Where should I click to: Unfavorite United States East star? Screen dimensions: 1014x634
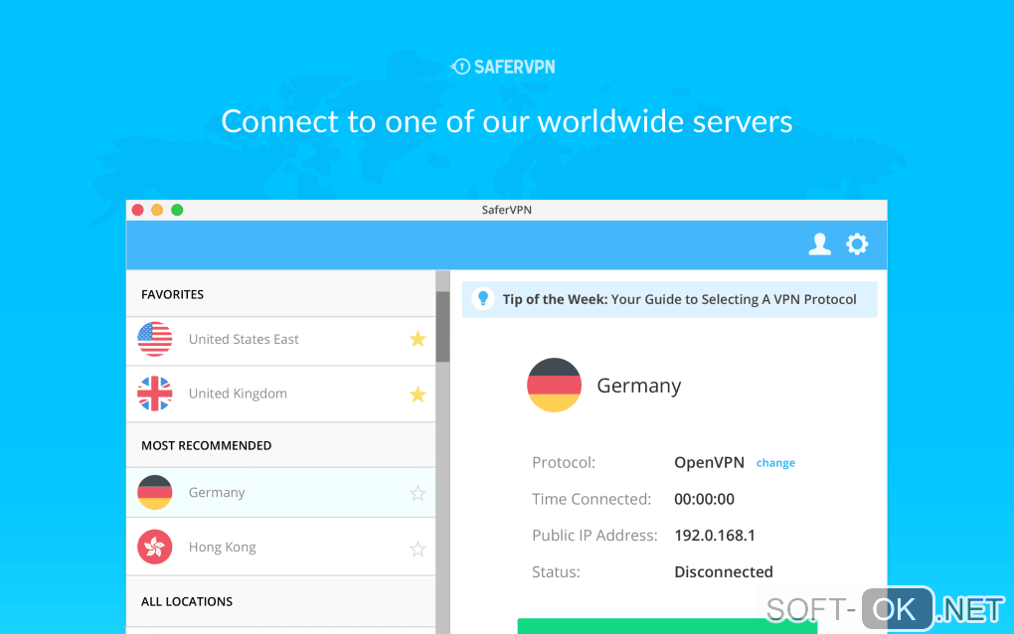click(418, 339)
